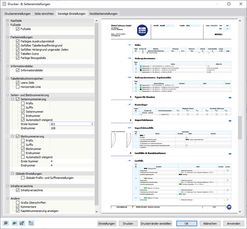Uncheck Informationsbilder option
Viewport: 247px width, 229px height.
click(18, 70)
